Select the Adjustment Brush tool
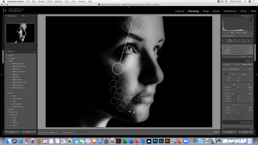Screen dimensions: 258x145 [x=250, y=41]
